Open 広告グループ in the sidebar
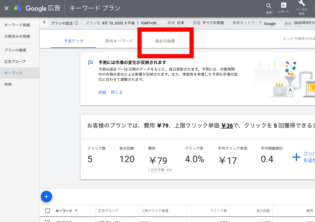 15,62
